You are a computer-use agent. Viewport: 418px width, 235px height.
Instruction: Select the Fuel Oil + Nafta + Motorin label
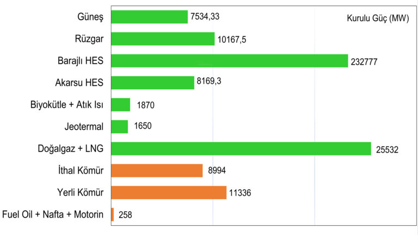point(53,214)
